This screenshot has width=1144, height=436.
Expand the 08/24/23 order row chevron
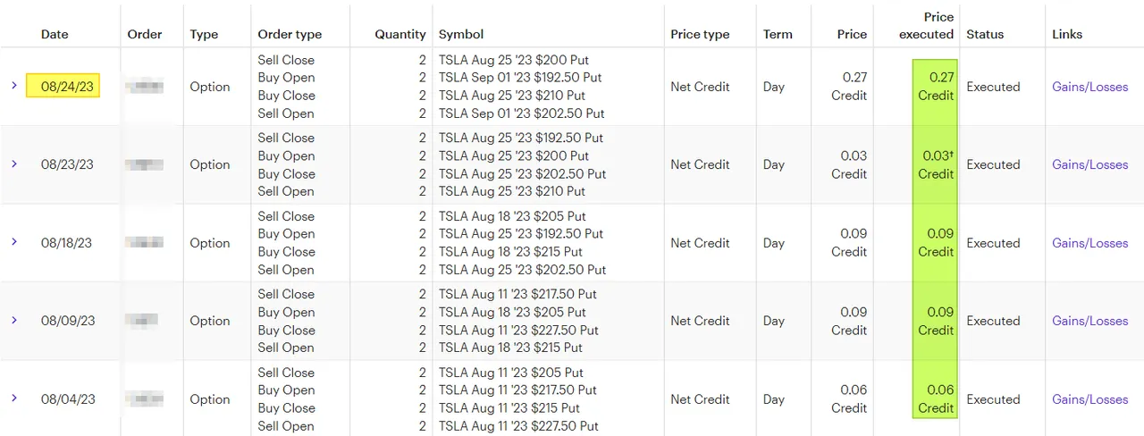[x=14, y=86]
